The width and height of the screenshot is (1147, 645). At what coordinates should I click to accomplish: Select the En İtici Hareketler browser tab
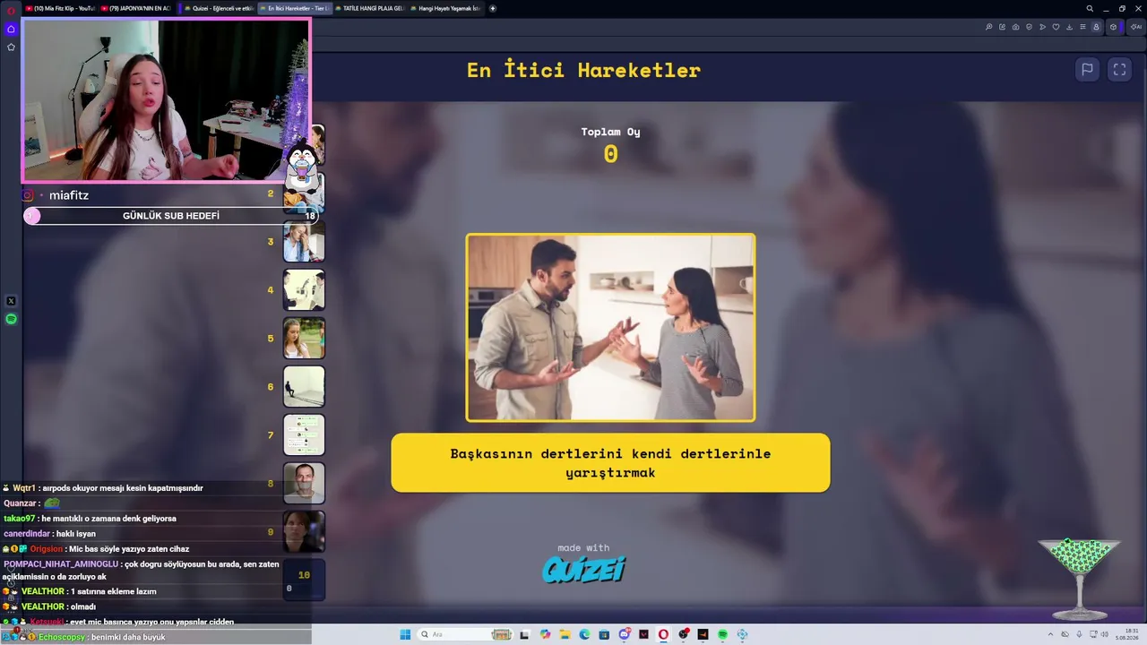click(x=294, y=8)
